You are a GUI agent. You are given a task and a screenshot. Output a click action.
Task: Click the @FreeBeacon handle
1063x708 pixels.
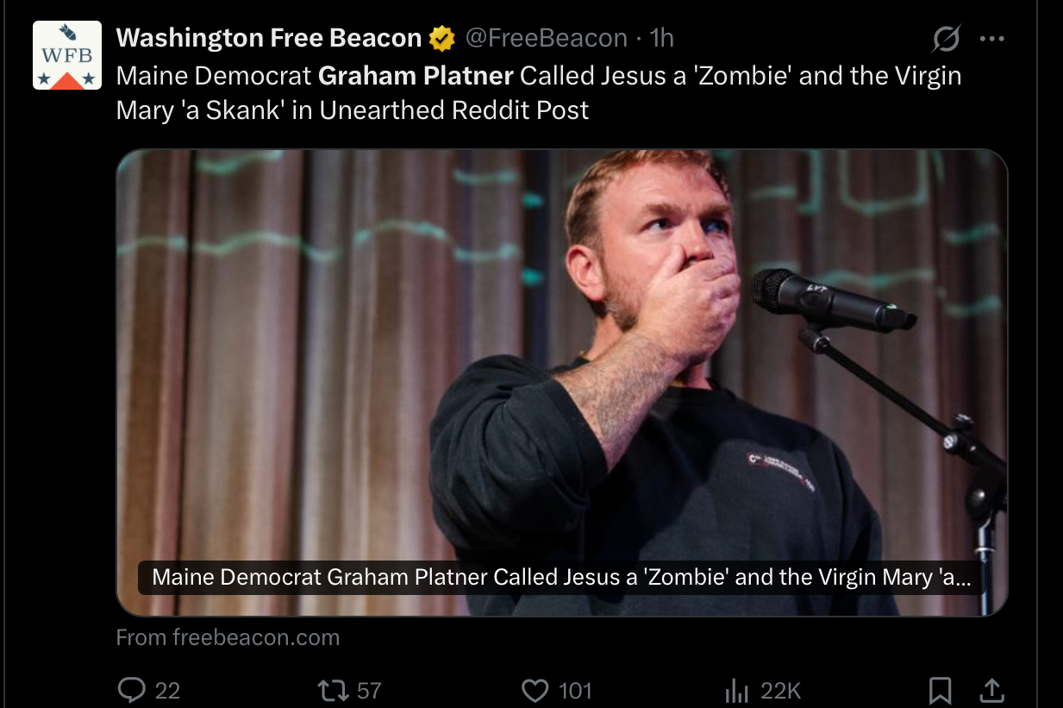(x=547, y=38)
